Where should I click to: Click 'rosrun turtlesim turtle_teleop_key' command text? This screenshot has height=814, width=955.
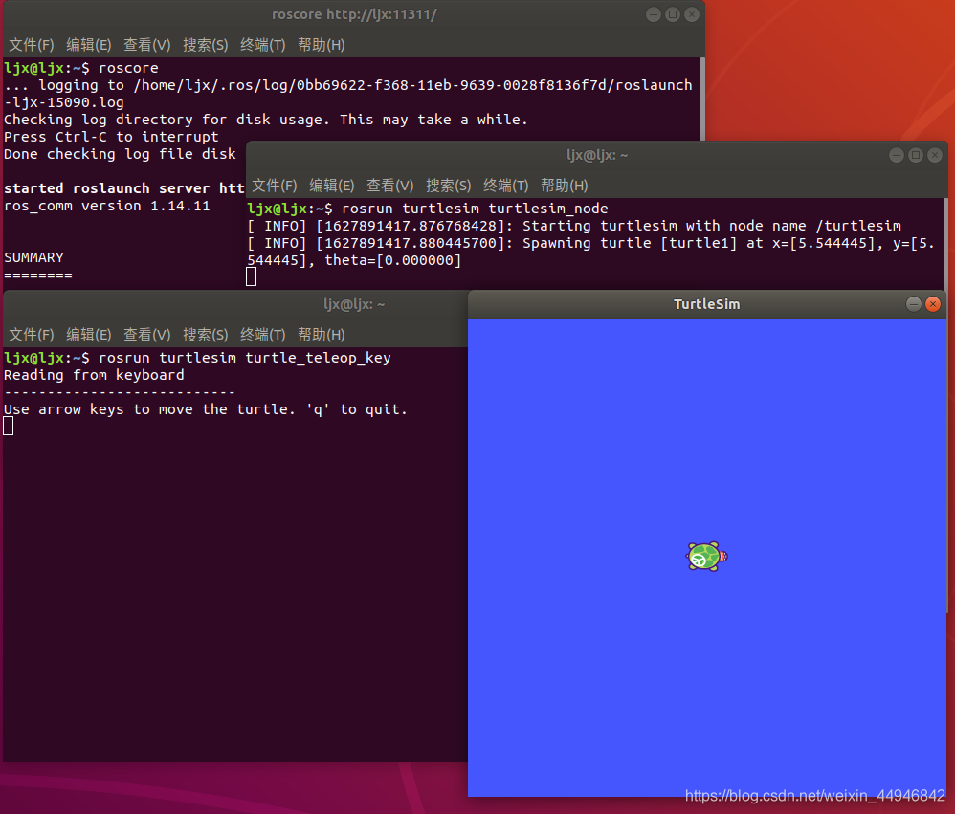(x=245, y=358)
